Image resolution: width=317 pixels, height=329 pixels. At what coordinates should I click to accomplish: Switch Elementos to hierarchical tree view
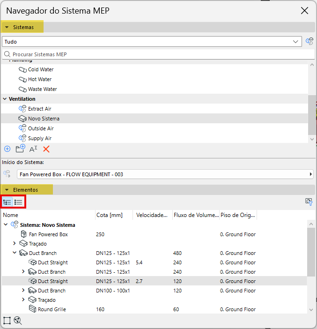tap(7, 202)
